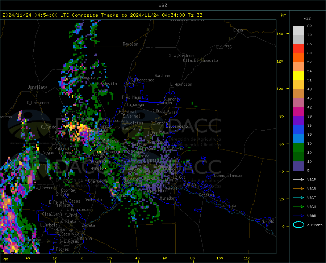Pick the slate 5-10 dBZ color band
This screenshot has width=326, height=263.
click(298, 166)
